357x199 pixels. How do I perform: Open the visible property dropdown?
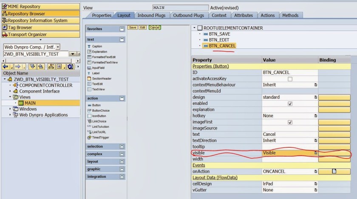(315, 153)
